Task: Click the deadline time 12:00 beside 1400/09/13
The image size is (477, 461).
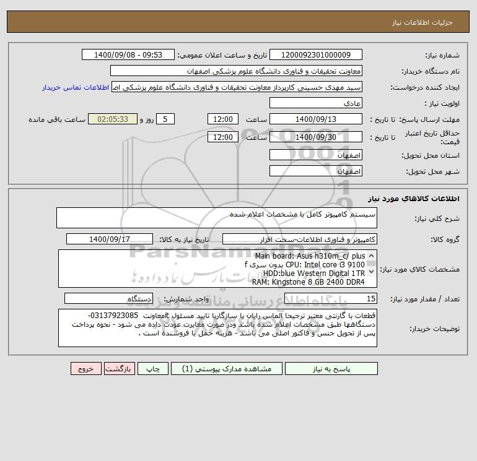Action: (x=222, y=119)
